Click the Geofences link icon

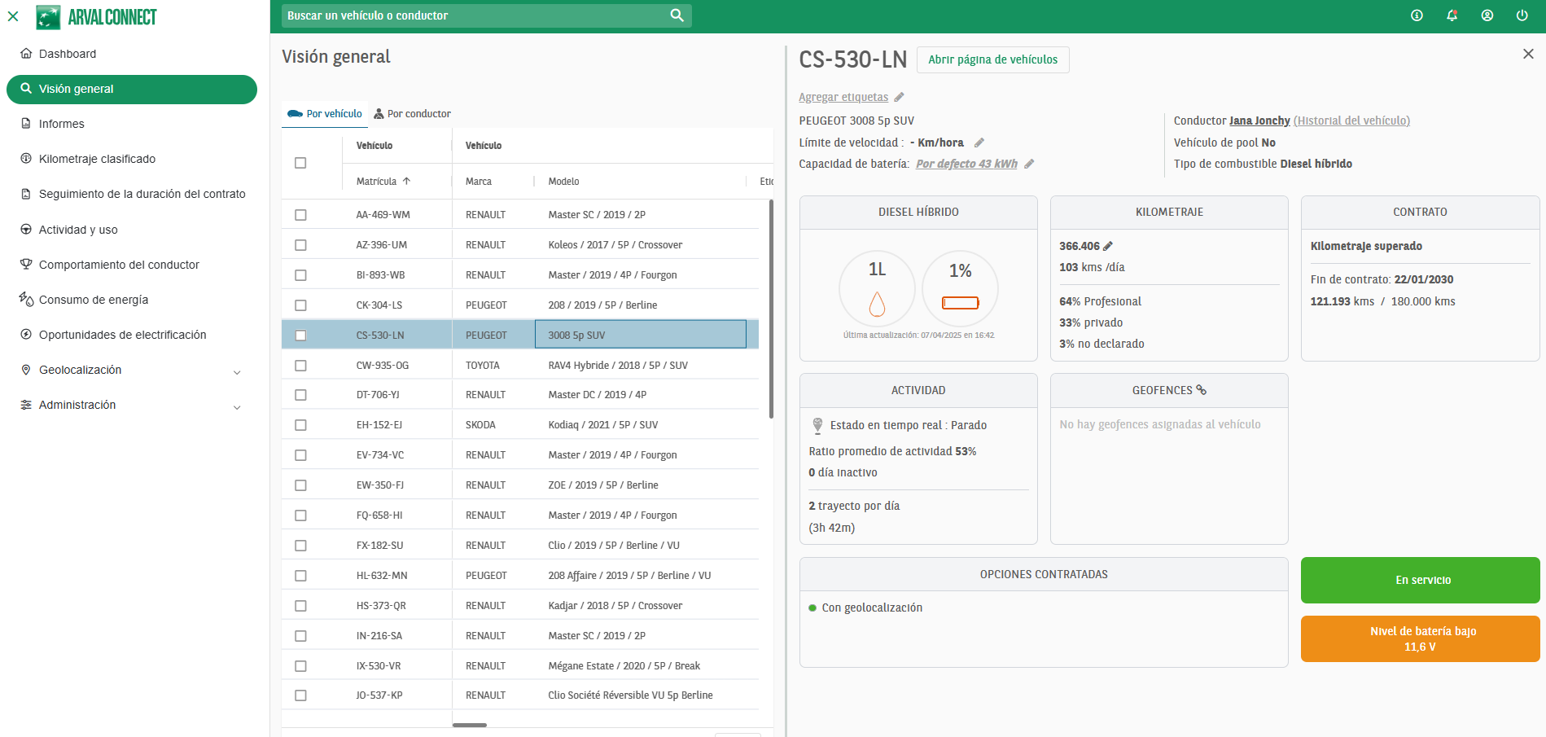pyautogui.click(x=1201, y=390)
